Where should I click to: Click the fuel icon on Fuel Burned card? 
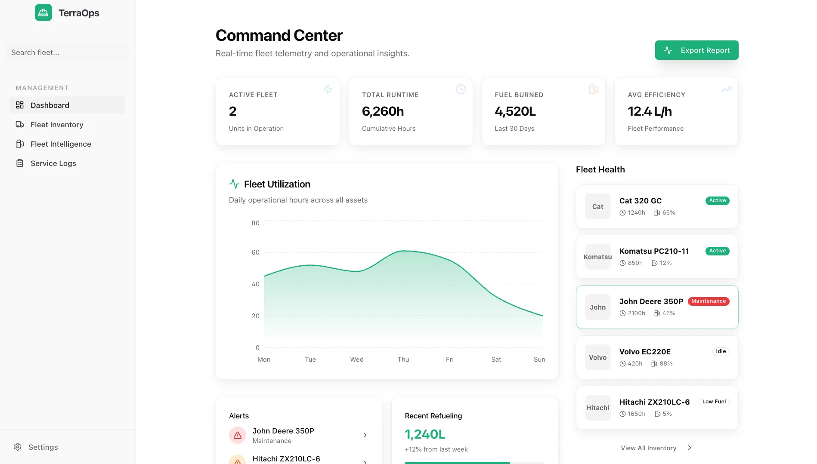pos(594,89)
